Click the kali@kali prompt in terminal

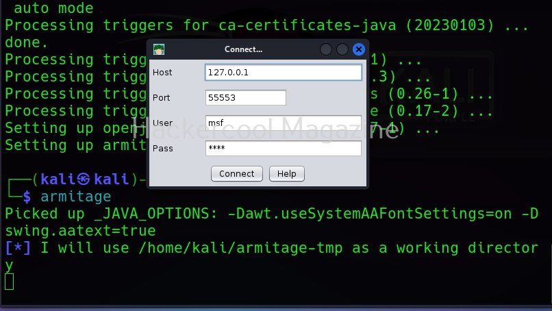pos(84,179)
